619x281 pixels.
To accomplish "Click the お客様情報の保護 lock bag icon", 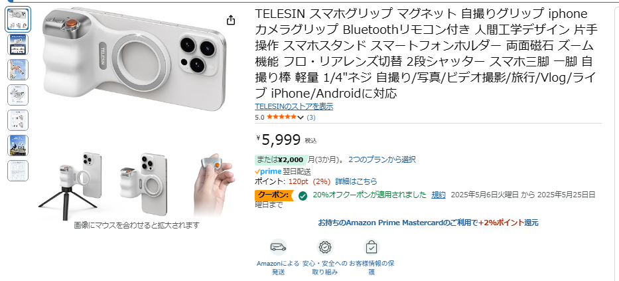I will click(x=371, y=248).
